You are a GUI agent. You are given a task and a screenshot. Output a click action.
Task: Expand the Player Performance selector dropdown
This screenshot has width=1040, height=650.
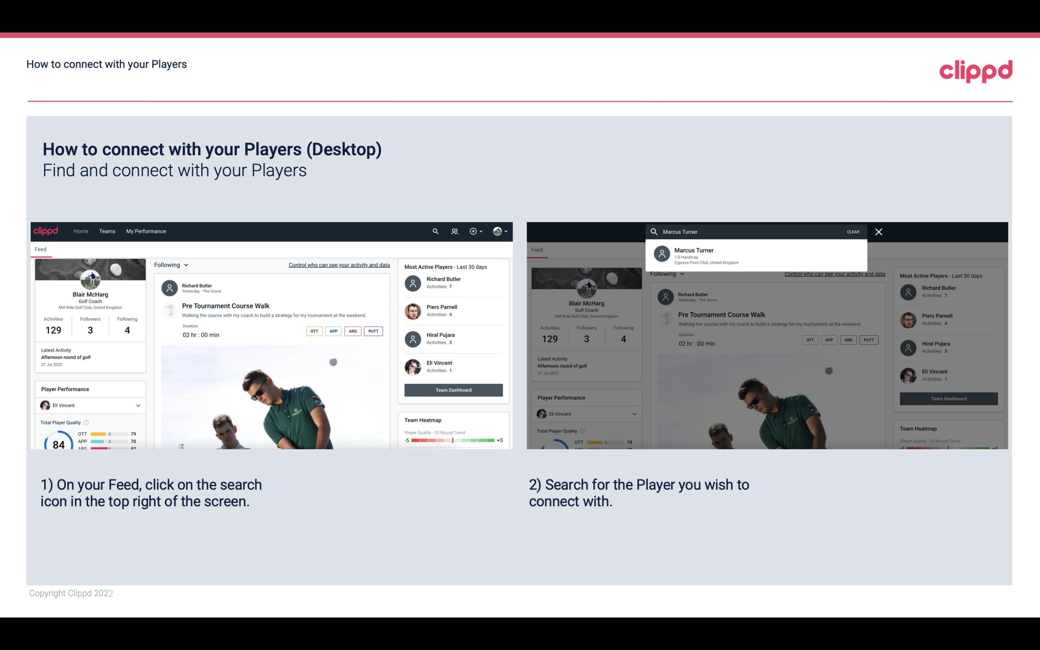[x=138, y=405]
